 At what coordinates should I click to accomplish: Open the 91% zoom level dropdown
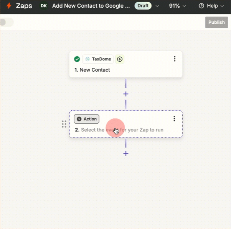click(177, 6)
